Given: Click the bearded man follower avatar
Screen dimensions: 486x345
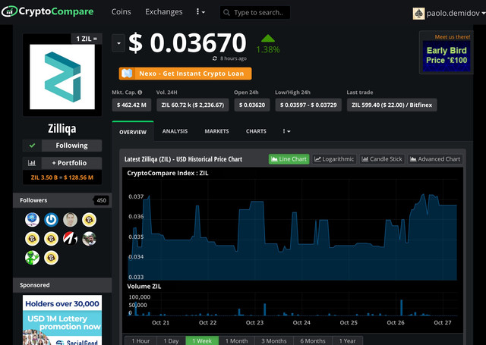Looking at the screenshot, I should [89, 239].
